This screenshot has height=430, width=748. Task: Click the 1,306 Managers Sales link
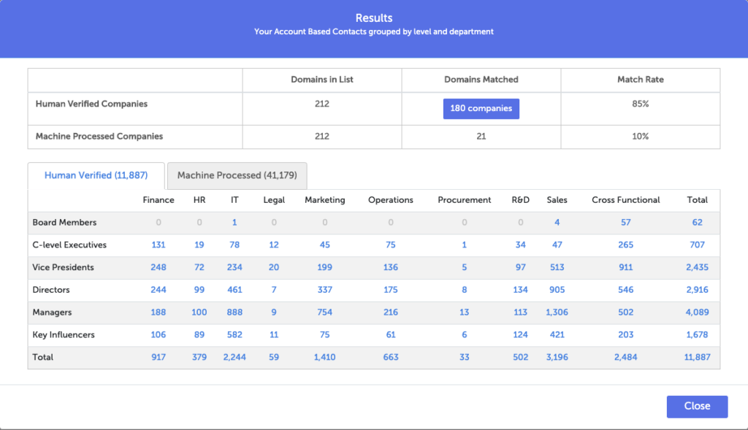(x=557, y=312)
